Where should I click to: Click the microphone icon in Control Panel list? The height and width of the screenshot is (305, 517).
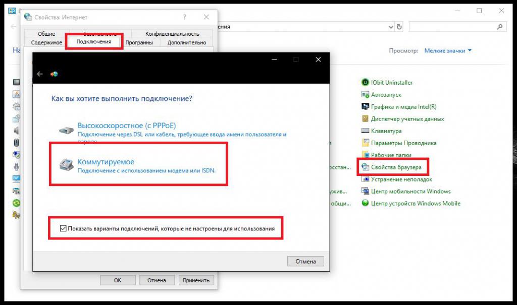pyautogui.click(x=16, y=167)
